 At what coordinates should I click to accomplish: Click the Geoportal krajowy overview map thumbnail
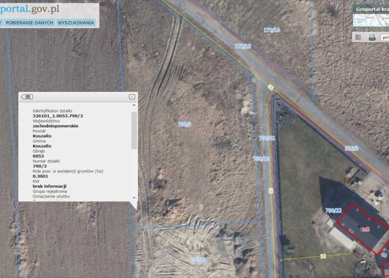coord(371,20)
